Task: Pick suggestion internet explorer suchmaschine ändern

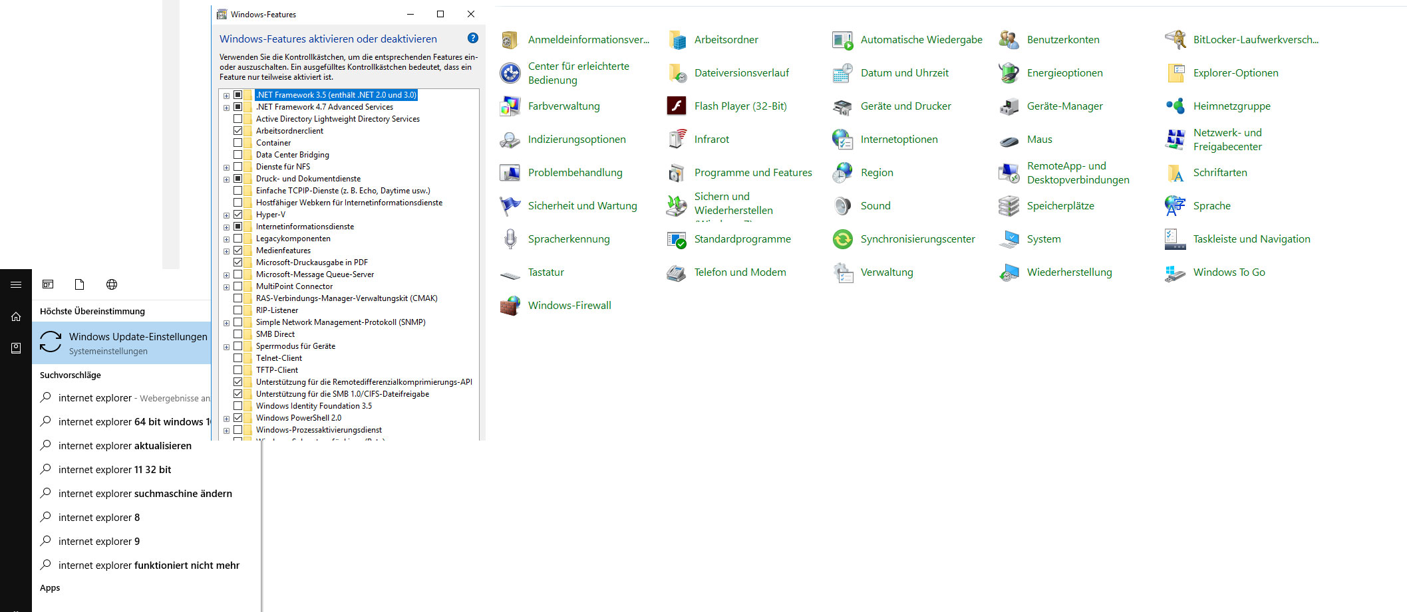Action: click(145, 494)
